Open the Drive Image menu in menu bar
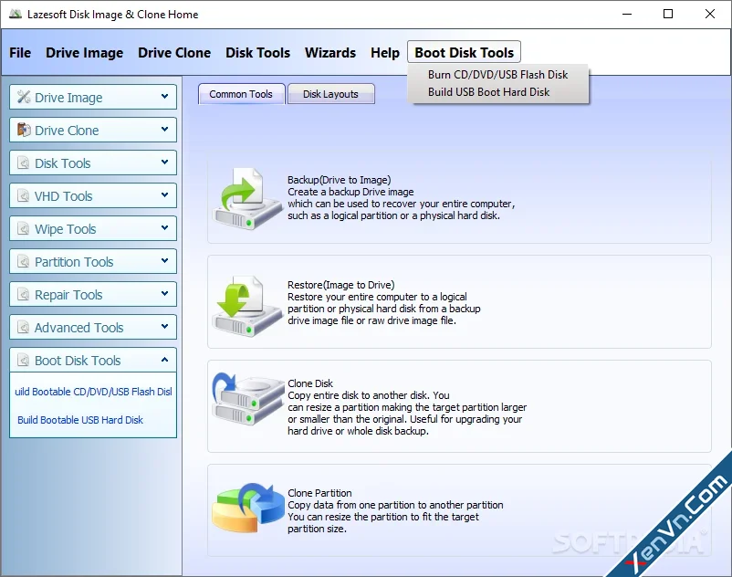 pos(85,53)
